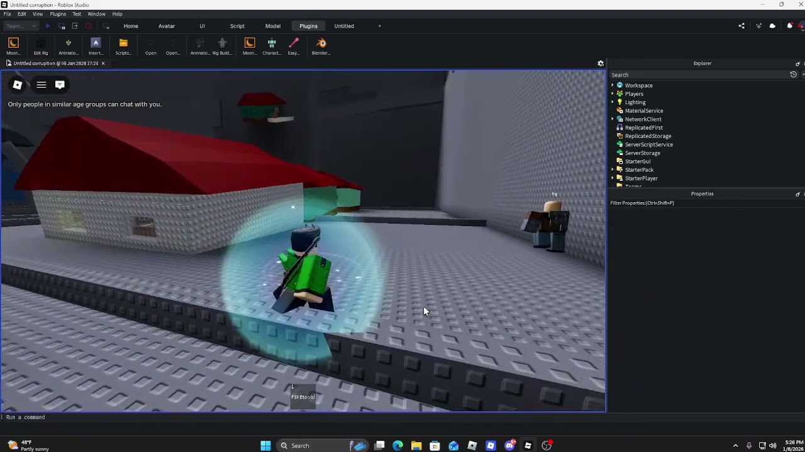This screenshot has width=805, height=452.
Task: Expand the Players tree node
Action: [613, 94]
